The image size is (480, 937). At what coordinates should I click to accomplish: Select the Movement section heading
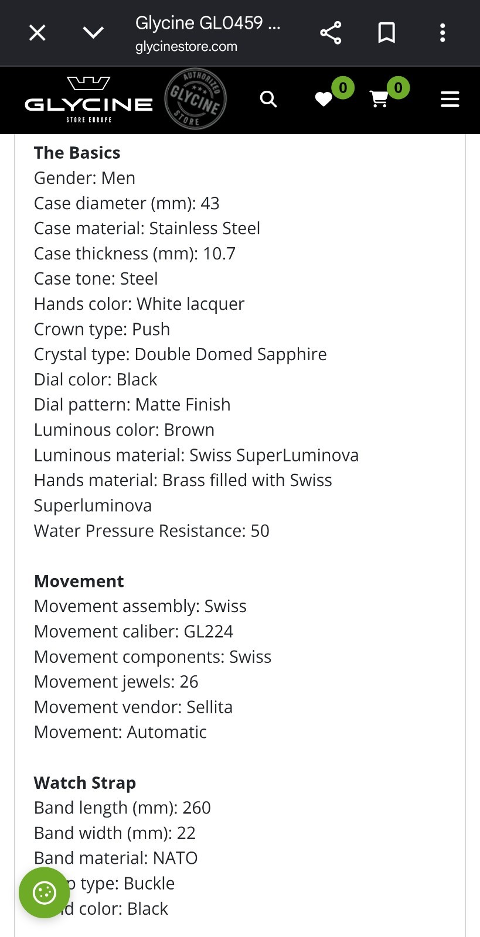tap(79, 582)
